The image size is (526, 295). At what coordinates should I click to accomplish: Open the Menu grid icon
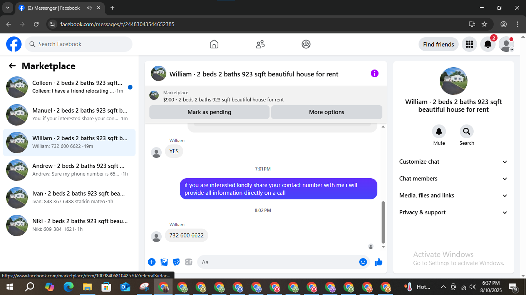pyautogui.click(x=469, y=44)
